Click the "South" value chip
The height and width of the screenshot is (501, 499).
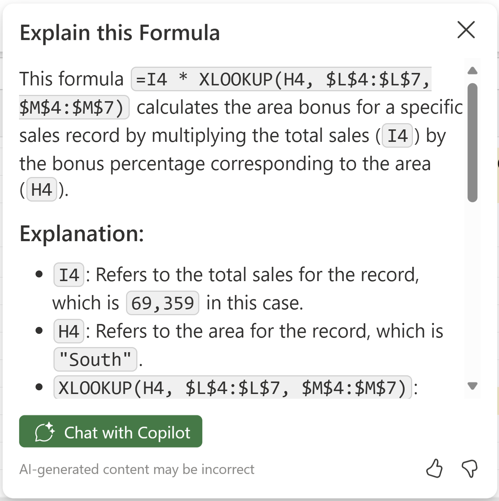(x=95, y=360)
